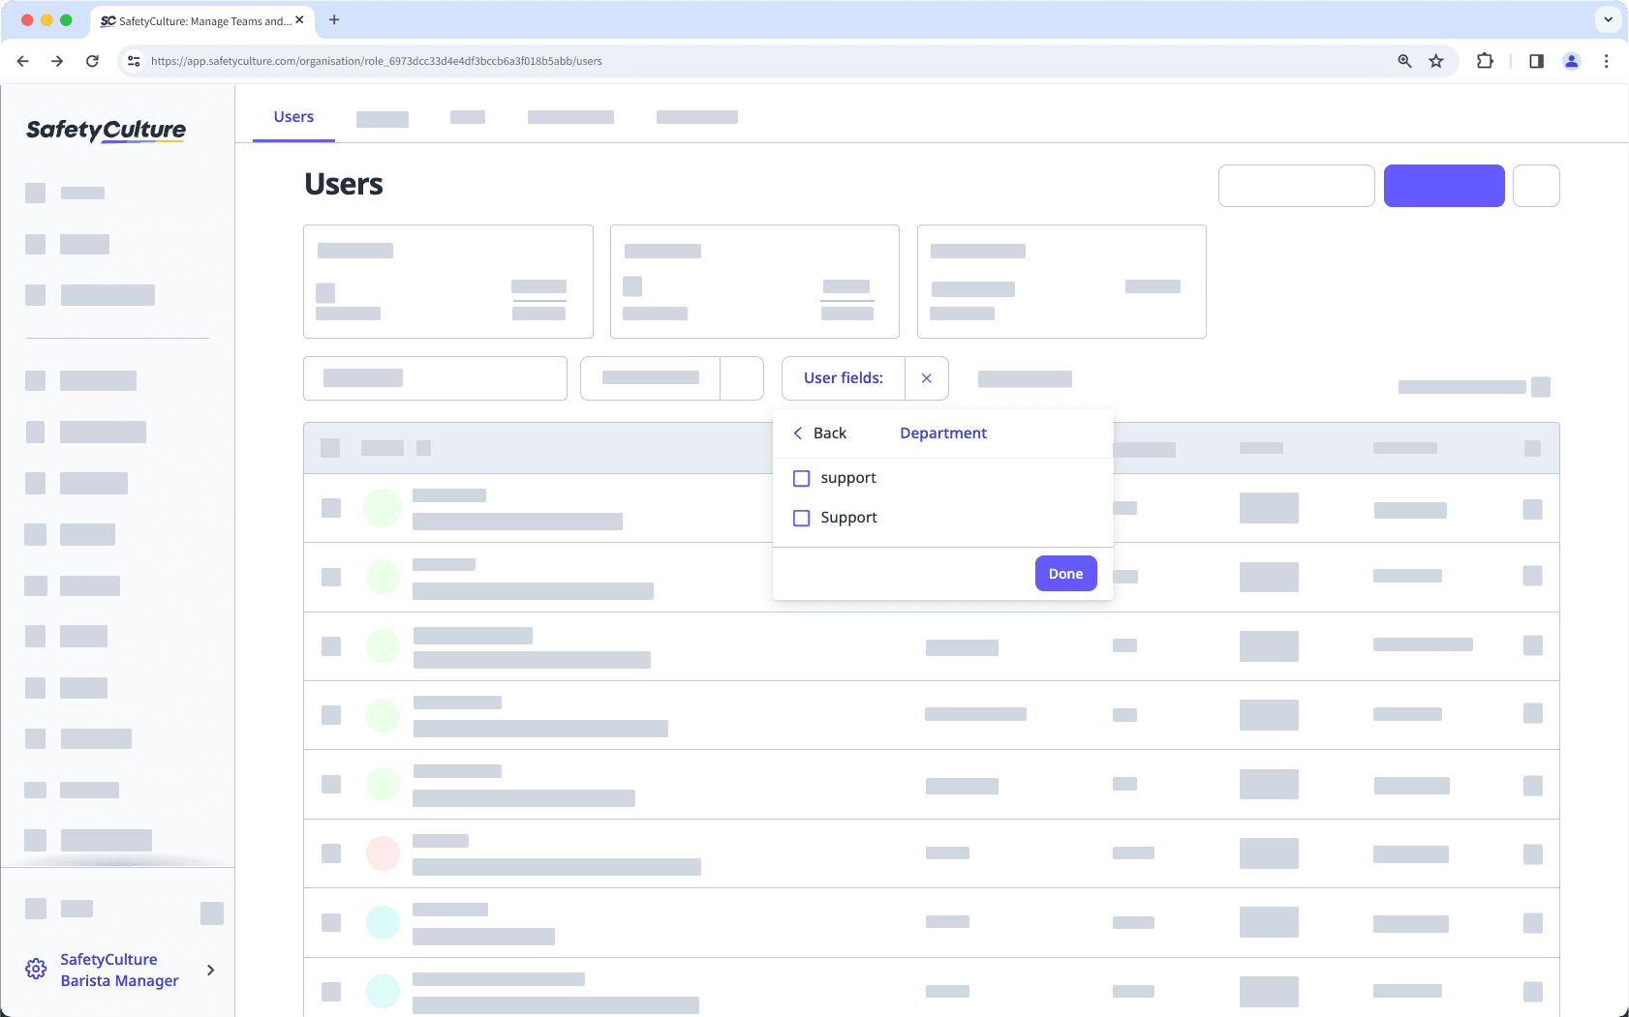This screenshot has height=1017, width=1629.
Task: Click the reload page icon
Action: [x=93, y=60]
